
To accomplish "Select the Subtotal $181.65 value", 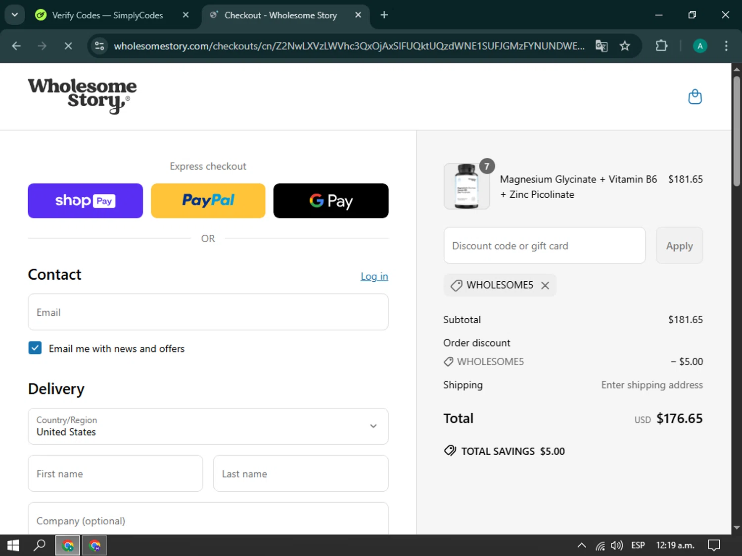I will coord(686,320).
